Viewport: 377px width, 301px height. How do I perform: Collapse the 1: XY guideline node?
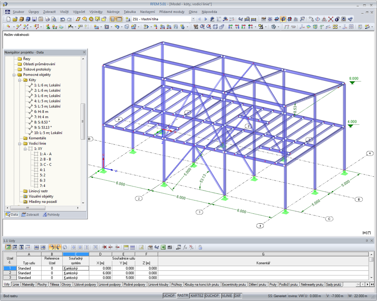pos(25,149)
